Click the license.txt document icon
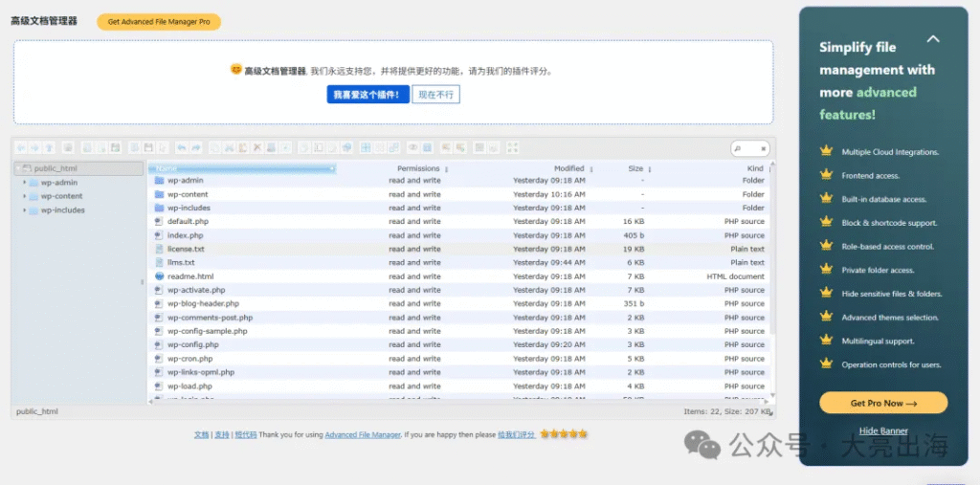 [159, 249]
